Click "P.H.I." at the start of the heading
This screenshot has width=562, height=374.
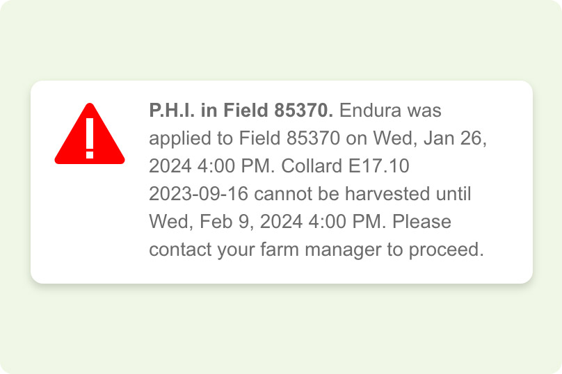pyautogui.click(x=172, y=111)
